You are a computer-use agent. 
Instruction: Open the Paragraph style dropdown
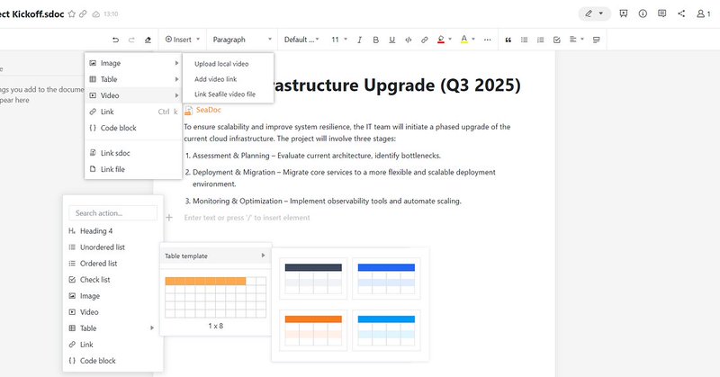click(242, 40)
